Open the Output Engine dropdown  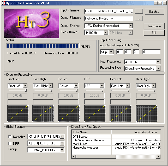[130, 26]
